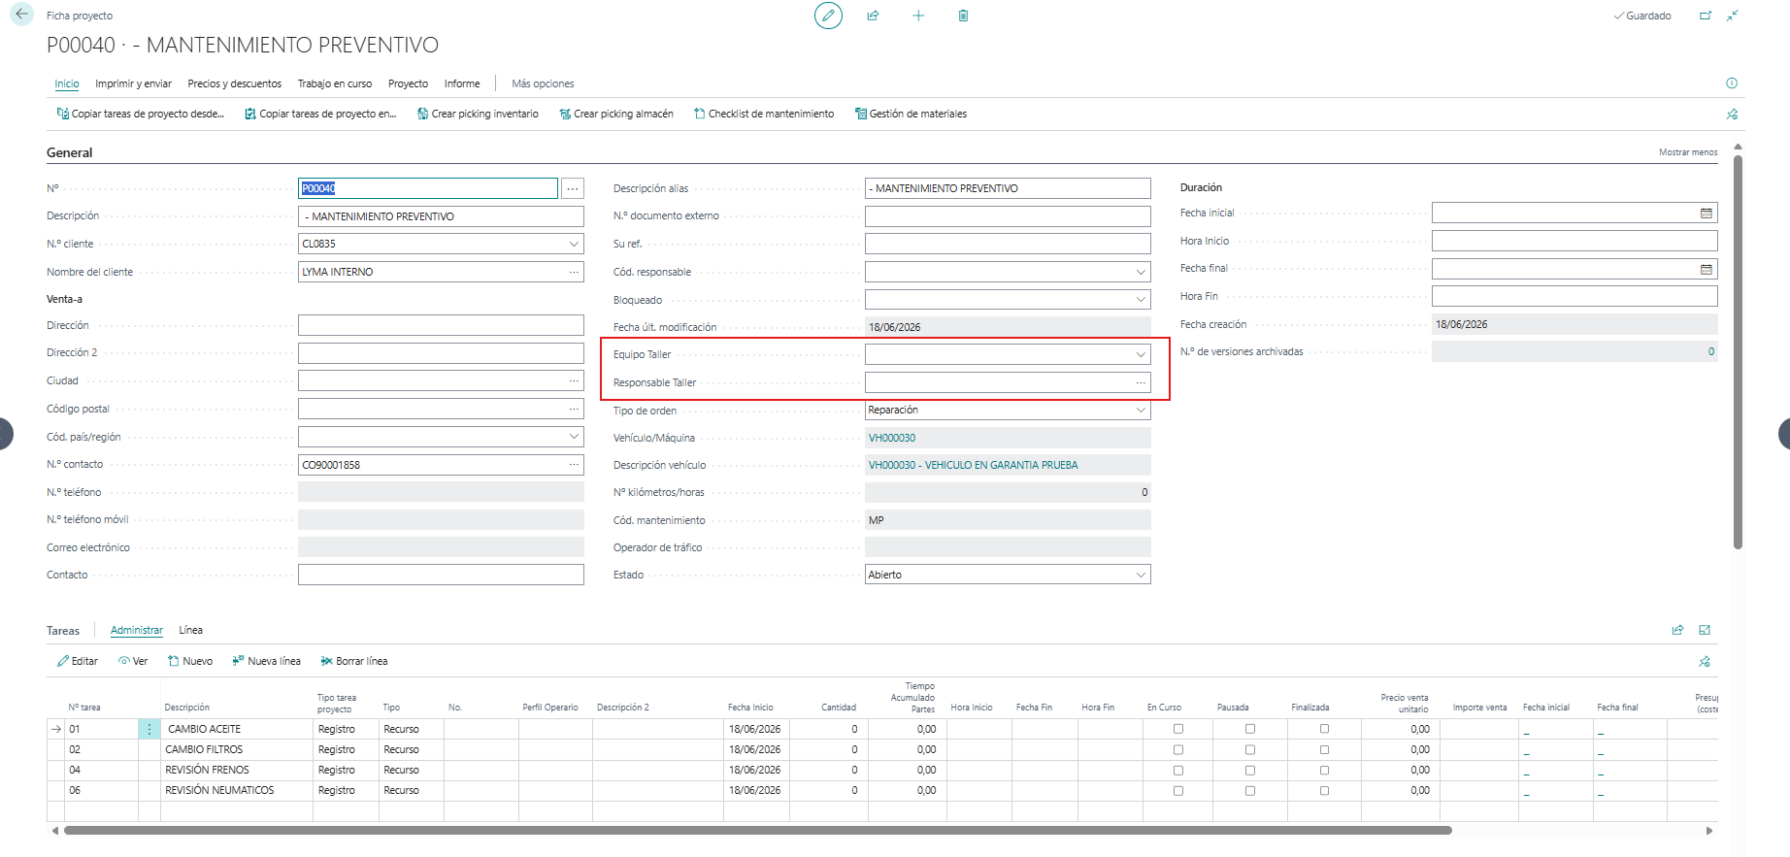Enable Finalizada checkbox for REVISIÓN FRENOS
This screenshot has width=1790, height=857.
click(1324, 770)
